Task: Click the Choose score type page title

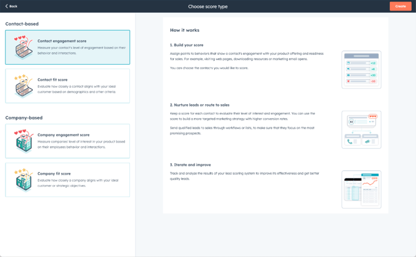Action: [207, 6]
